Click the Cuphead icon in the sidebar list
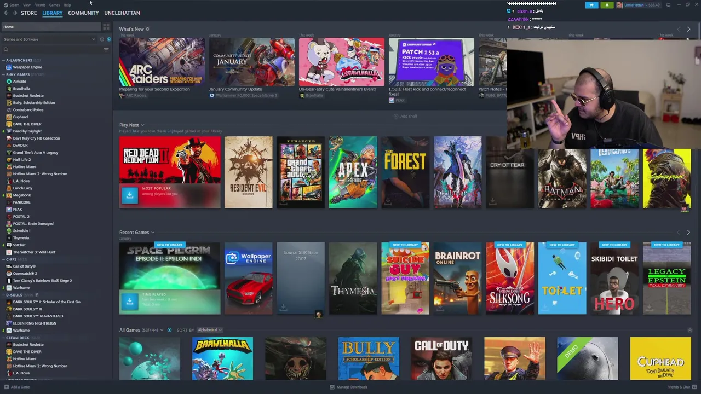701x394 pixels. (9, 117)
